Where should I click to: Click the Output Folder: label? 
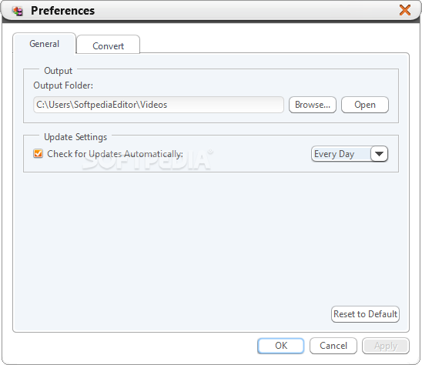(63, 85)
